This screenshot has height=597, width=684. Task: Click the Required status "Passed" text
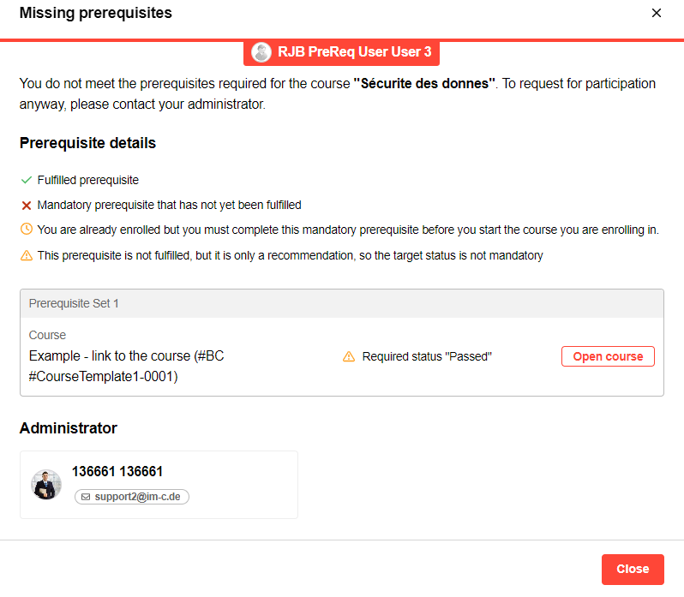coord(427,356)
